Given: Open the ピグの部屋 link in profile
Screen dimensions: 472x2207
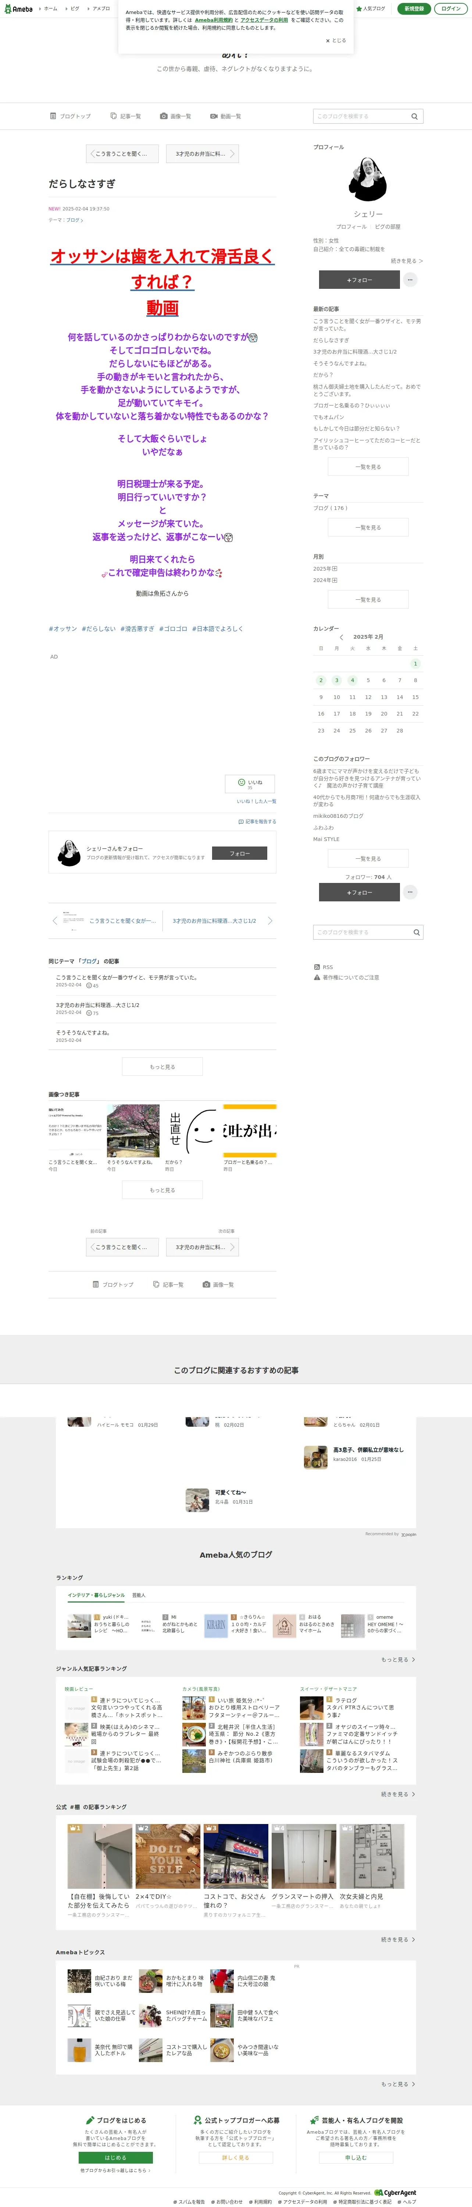Looking at the screenshot, I should 387,227.
